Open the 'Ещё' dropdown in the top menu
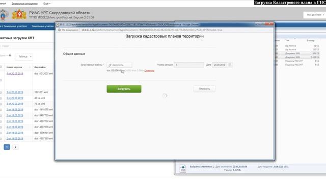 pos(47,4)
